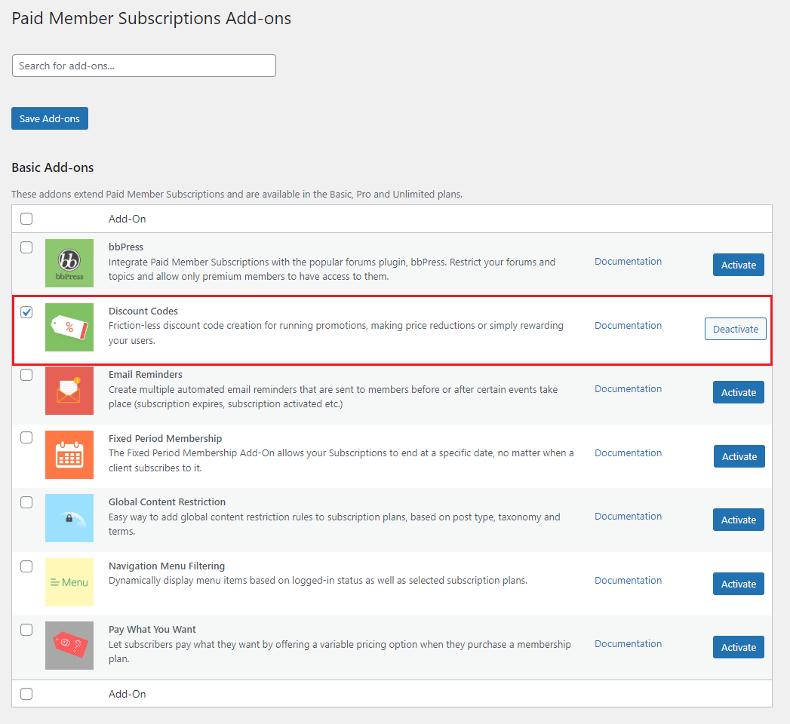The width and height of the screenshot is (790, 724).
Task: Activate the Email Reminders add-on
Action: pyautogui.click(x=738, y=392)
